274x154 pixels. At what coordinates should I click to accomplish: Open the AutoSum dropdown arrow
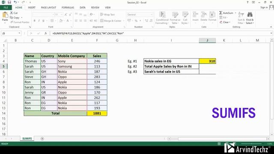coord(235,13)
